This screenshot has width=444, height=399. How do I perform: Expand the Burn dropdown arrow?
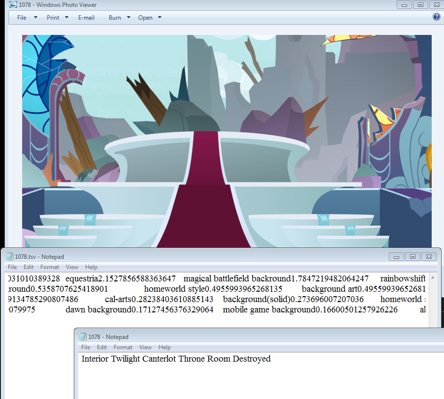coord(128,18)
